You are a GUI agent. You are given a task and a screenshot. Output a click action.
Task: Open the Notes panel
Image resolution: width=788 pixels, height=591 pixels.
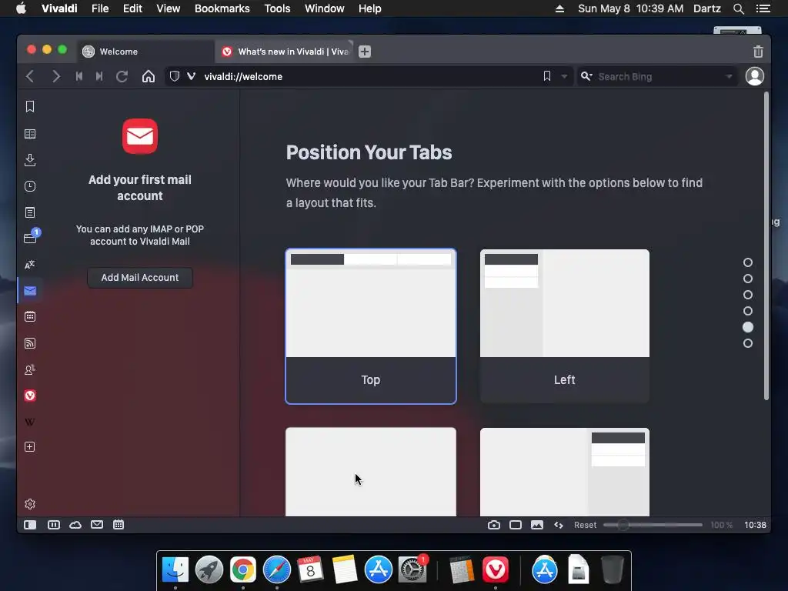[x=30, y=212]
